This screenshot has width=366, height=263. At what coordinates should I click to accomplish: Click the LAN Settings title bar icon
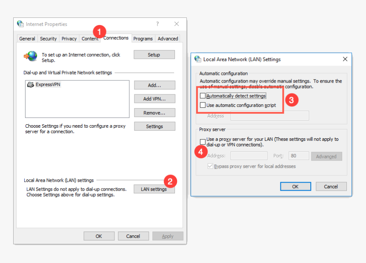[x=197, y=59]
